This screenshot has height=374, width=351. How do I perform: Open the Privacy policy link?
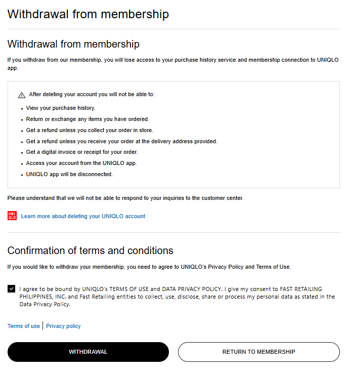tap(63, 326)
